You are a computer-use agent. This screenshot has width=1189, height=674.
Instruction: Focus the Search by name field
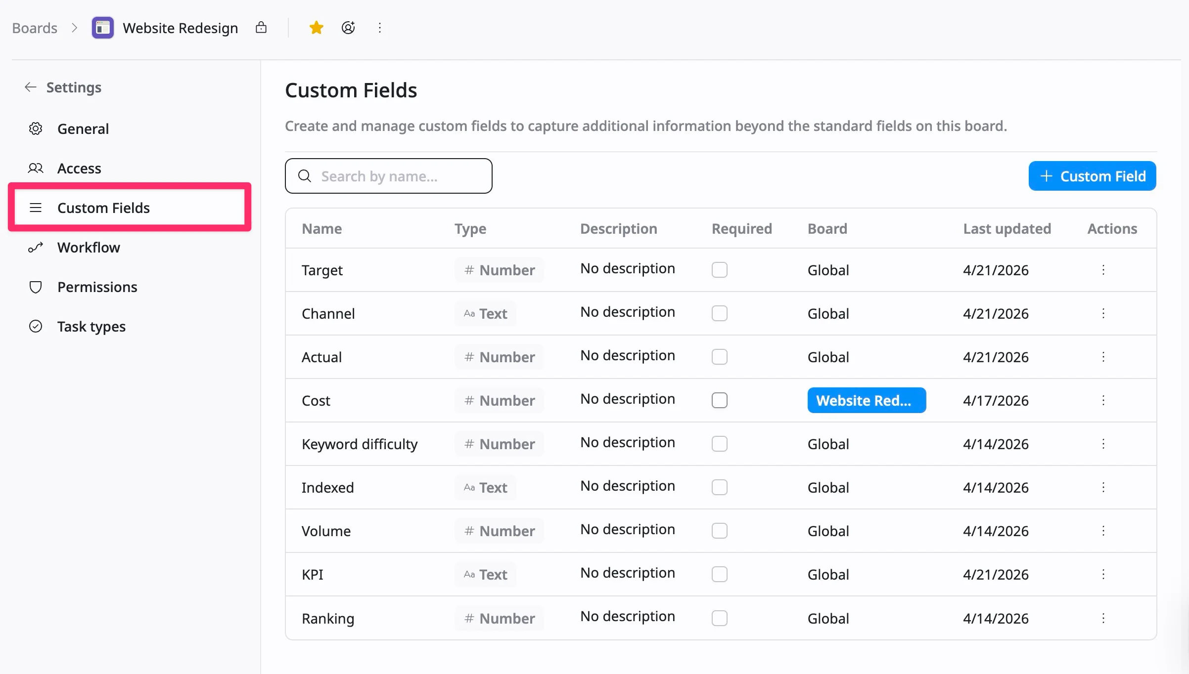(388, 176)
